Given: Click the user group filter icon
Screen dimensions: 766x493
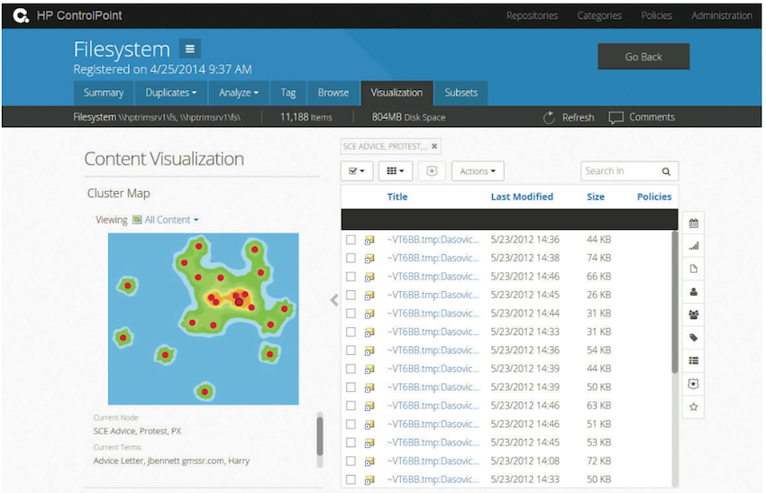Looking at the screenshot, I should (x=693, y=315).
